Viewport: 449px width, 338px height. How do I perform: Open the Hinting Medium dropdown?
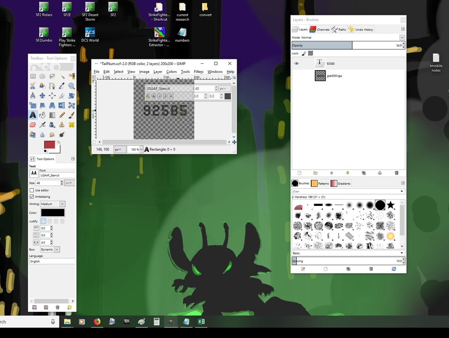[x=53, y=204]
